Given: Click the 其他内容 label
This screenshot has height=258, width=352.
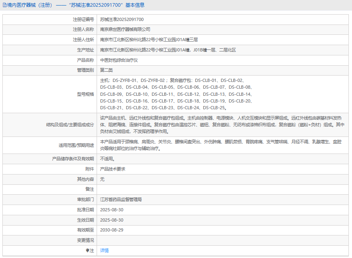Looking at the screenshot, I should 85,179.
